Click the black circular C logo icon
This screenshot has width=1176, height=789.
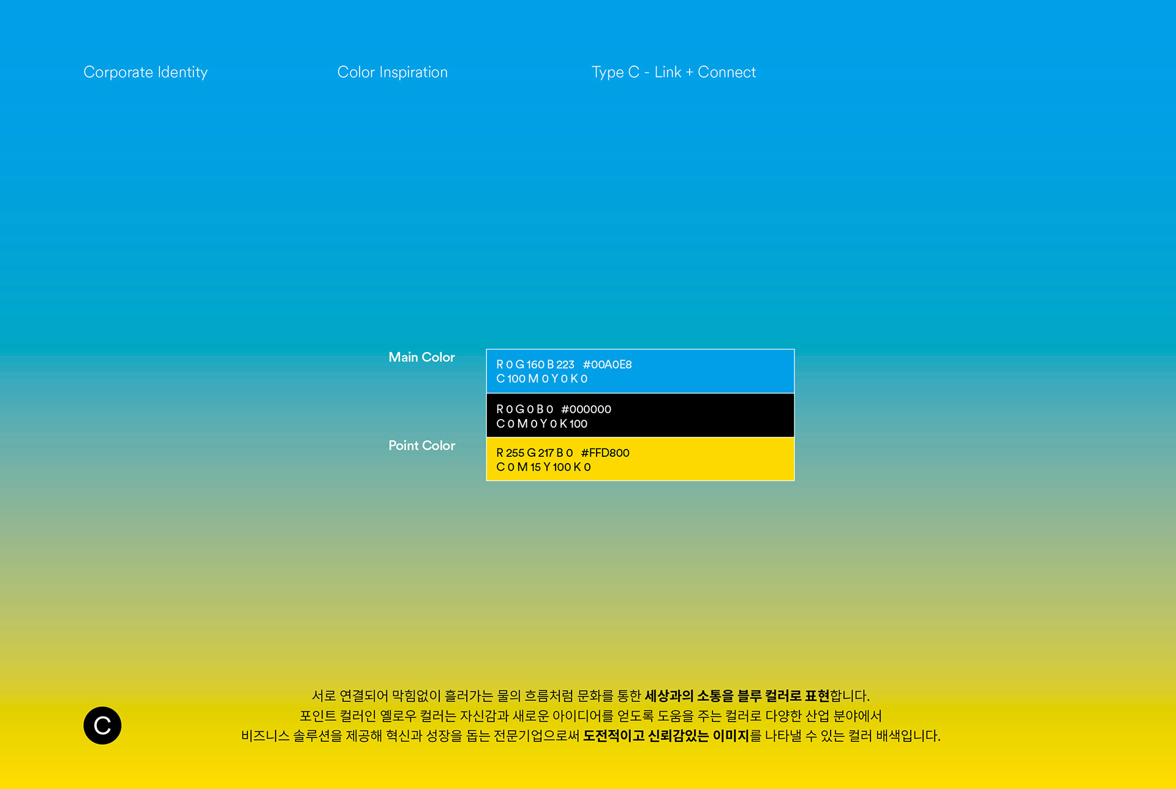(102, 725)
